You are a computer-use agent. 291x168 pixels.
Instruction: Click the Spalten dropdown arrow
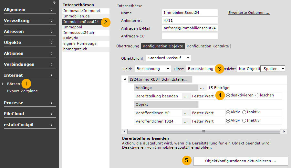[x=283, y=69]
